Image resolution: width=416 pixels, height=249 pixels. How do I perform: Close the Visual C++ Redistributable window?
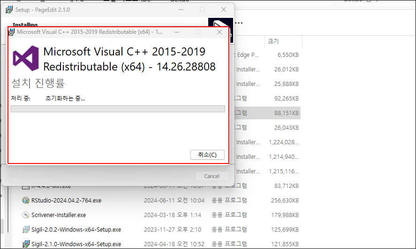pyautogui.click(x=219, y=32)
